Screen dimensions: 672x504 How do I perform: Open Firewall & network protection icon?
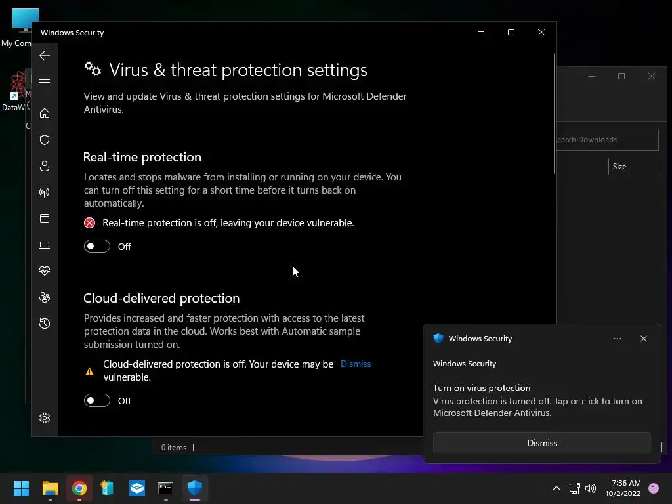coord(45,192)
